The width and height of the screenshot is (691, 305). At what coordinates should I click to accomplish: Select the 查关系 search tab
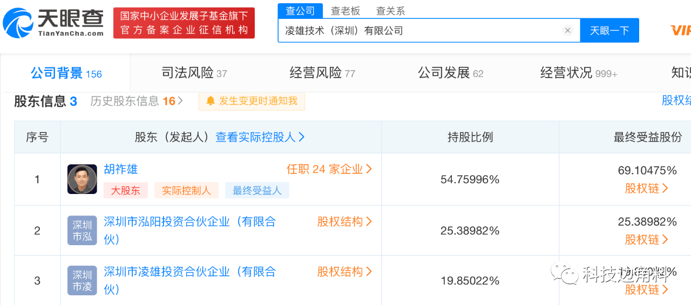click(x=390, y=11)
